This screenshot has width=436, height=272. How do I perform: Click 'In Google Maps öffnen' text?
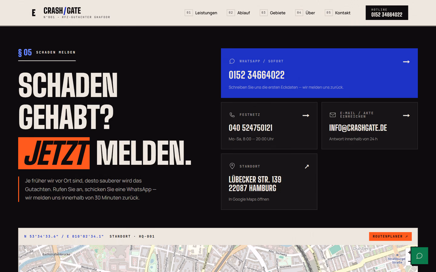click(x=249, y=199)
